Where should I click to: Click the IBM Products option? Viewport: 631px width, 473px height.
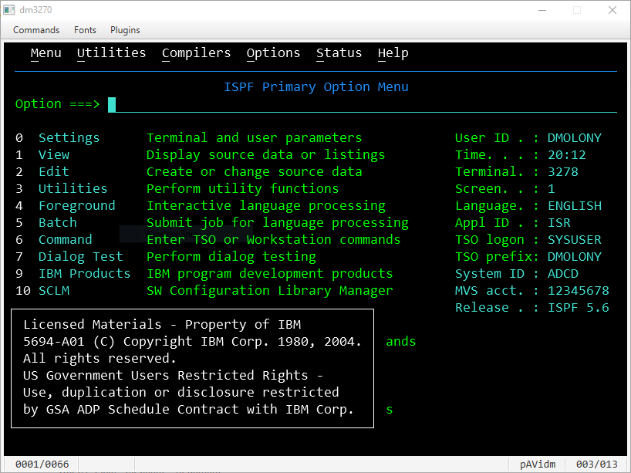pyautogui.click(x=85, y=273)
